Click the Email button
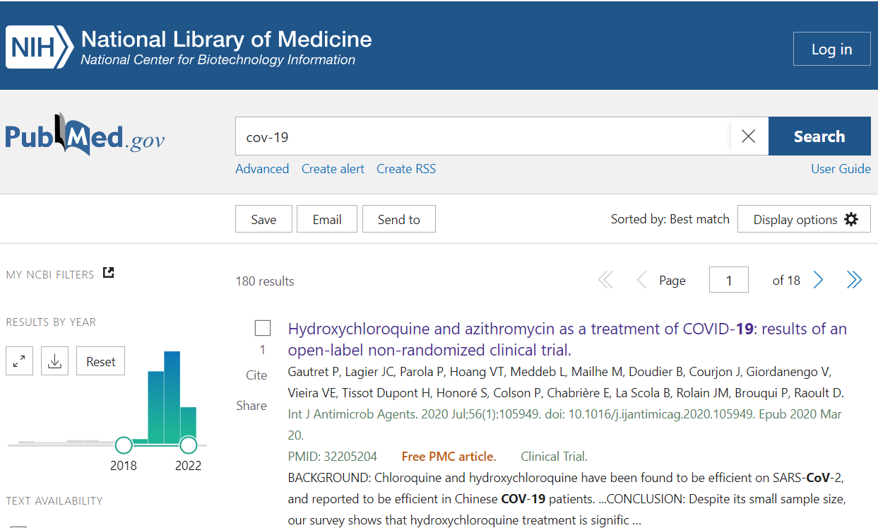This screenshot has width=878, height=528. (327, 219)
